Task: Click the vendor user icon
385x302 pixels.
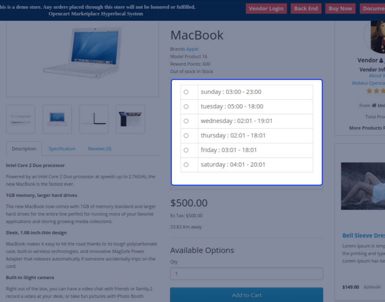Action: click(x=381, y=60)
